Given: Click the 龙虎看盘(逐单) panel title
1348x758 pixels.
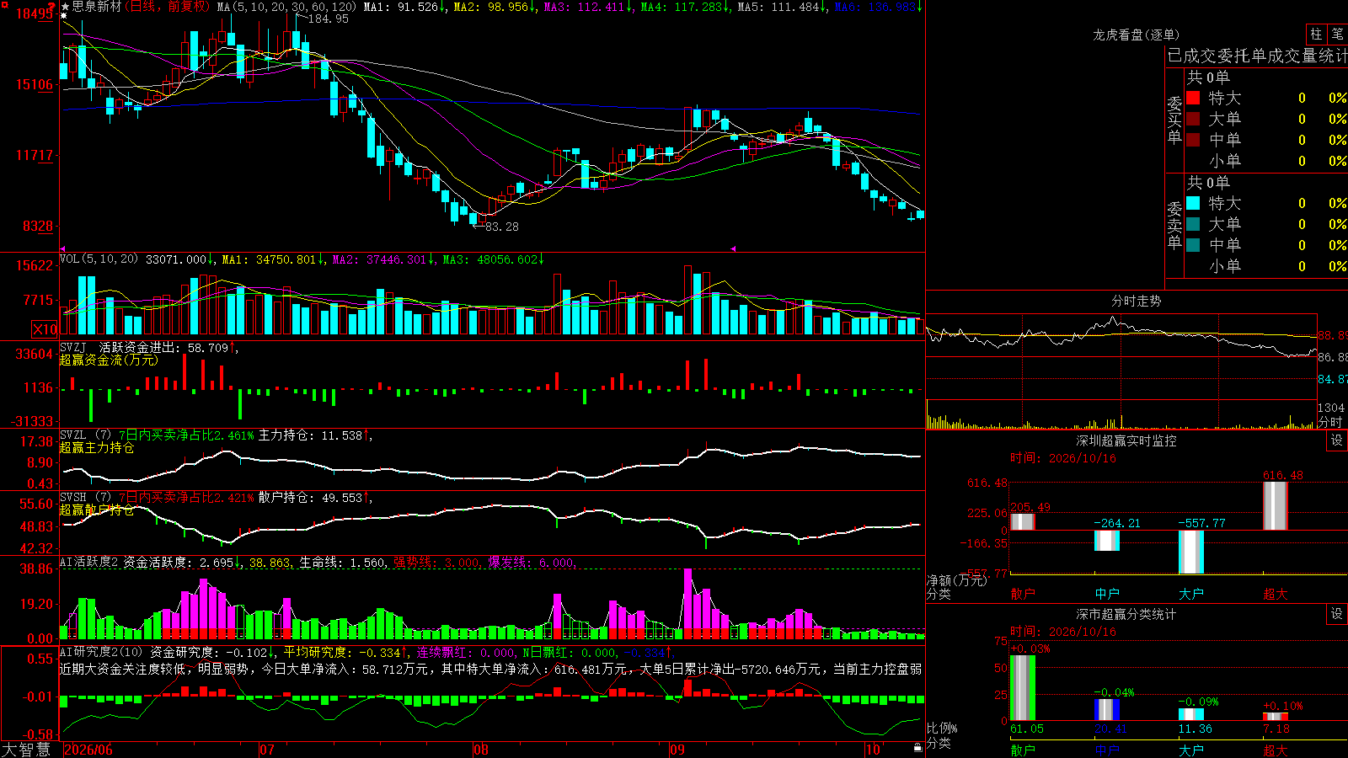Looking at the screenshot, I should pos(1137,35).
